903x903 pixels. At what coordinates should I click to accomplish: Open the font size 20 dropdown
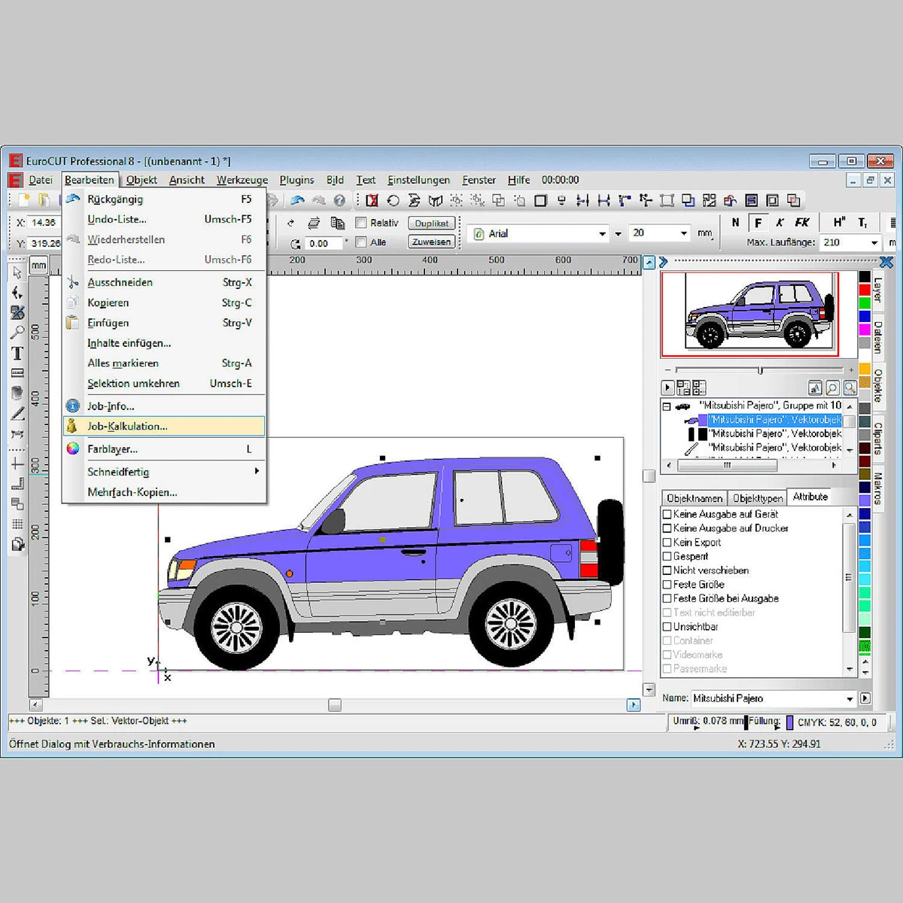click(683, 233)
